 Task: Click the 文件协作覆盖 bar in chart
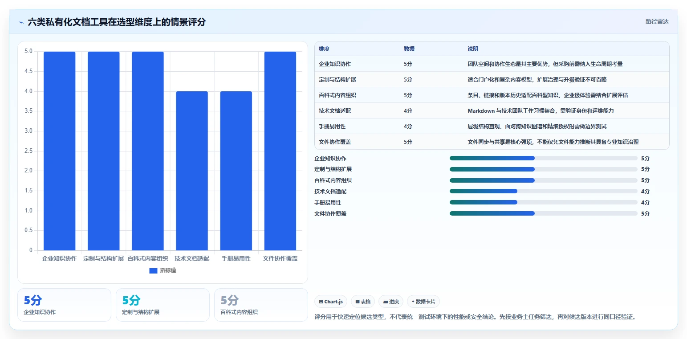click(x=280, y=151)
